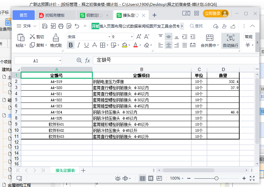Click the Format Painter brush icon
The width and height of the screenshot is (264, 187).
(x=56, y=38)
